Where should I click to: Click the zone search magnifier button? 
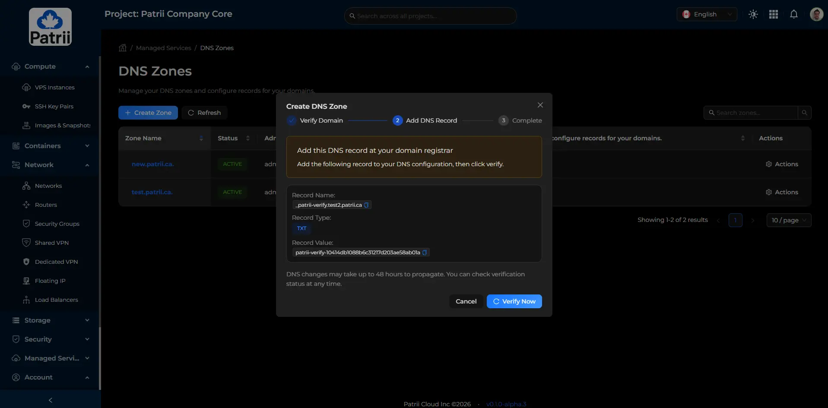(x=804, y=113)
